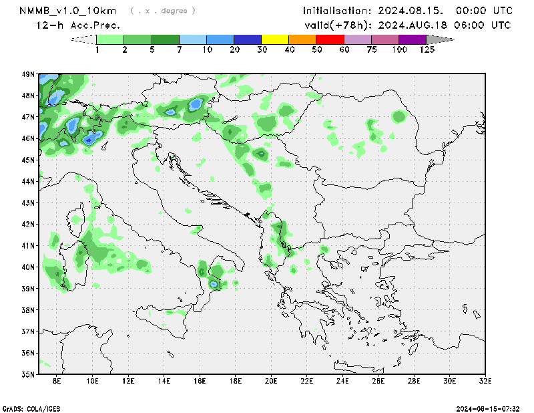
Task: Click the 32E longitude axis label
Action: [485, 381]
